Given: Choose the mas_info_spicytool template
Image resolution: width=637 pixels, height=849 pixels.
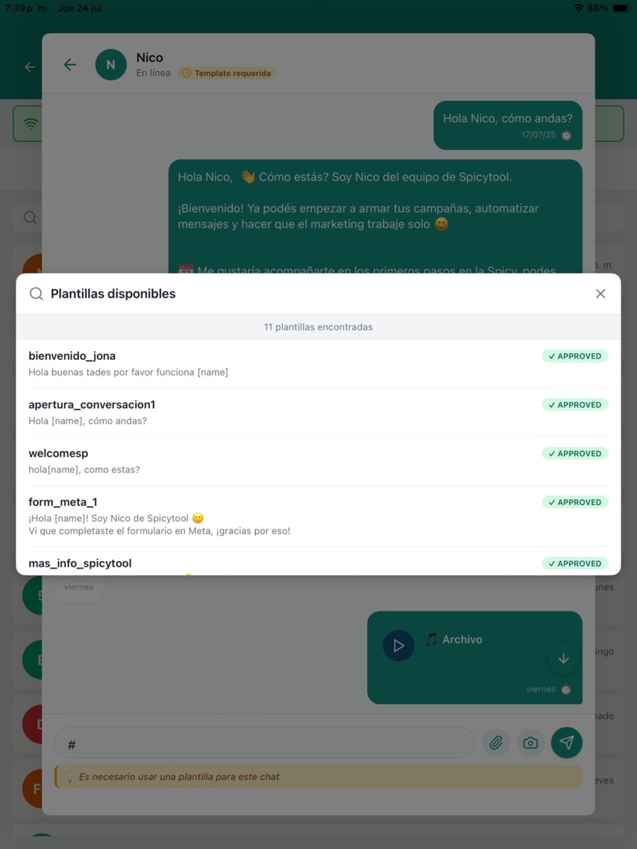Looking at the screenshot, I should coord(318,561).
